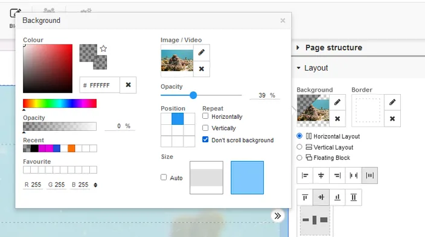Click the first empty Favourite swatch

click(27, 170)
